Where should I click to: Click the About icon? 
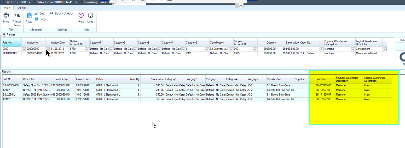90,15
